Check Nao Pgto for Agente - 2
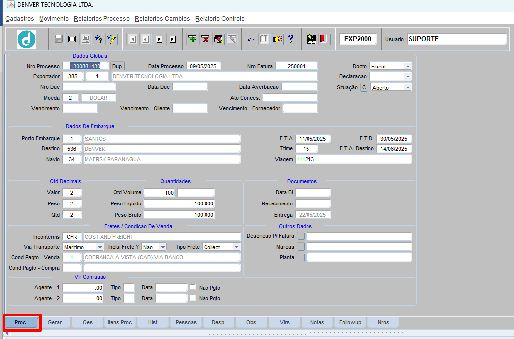 193,298
